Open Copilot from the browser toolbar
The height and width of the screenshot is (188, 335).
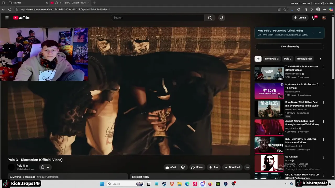click(331, 9)
